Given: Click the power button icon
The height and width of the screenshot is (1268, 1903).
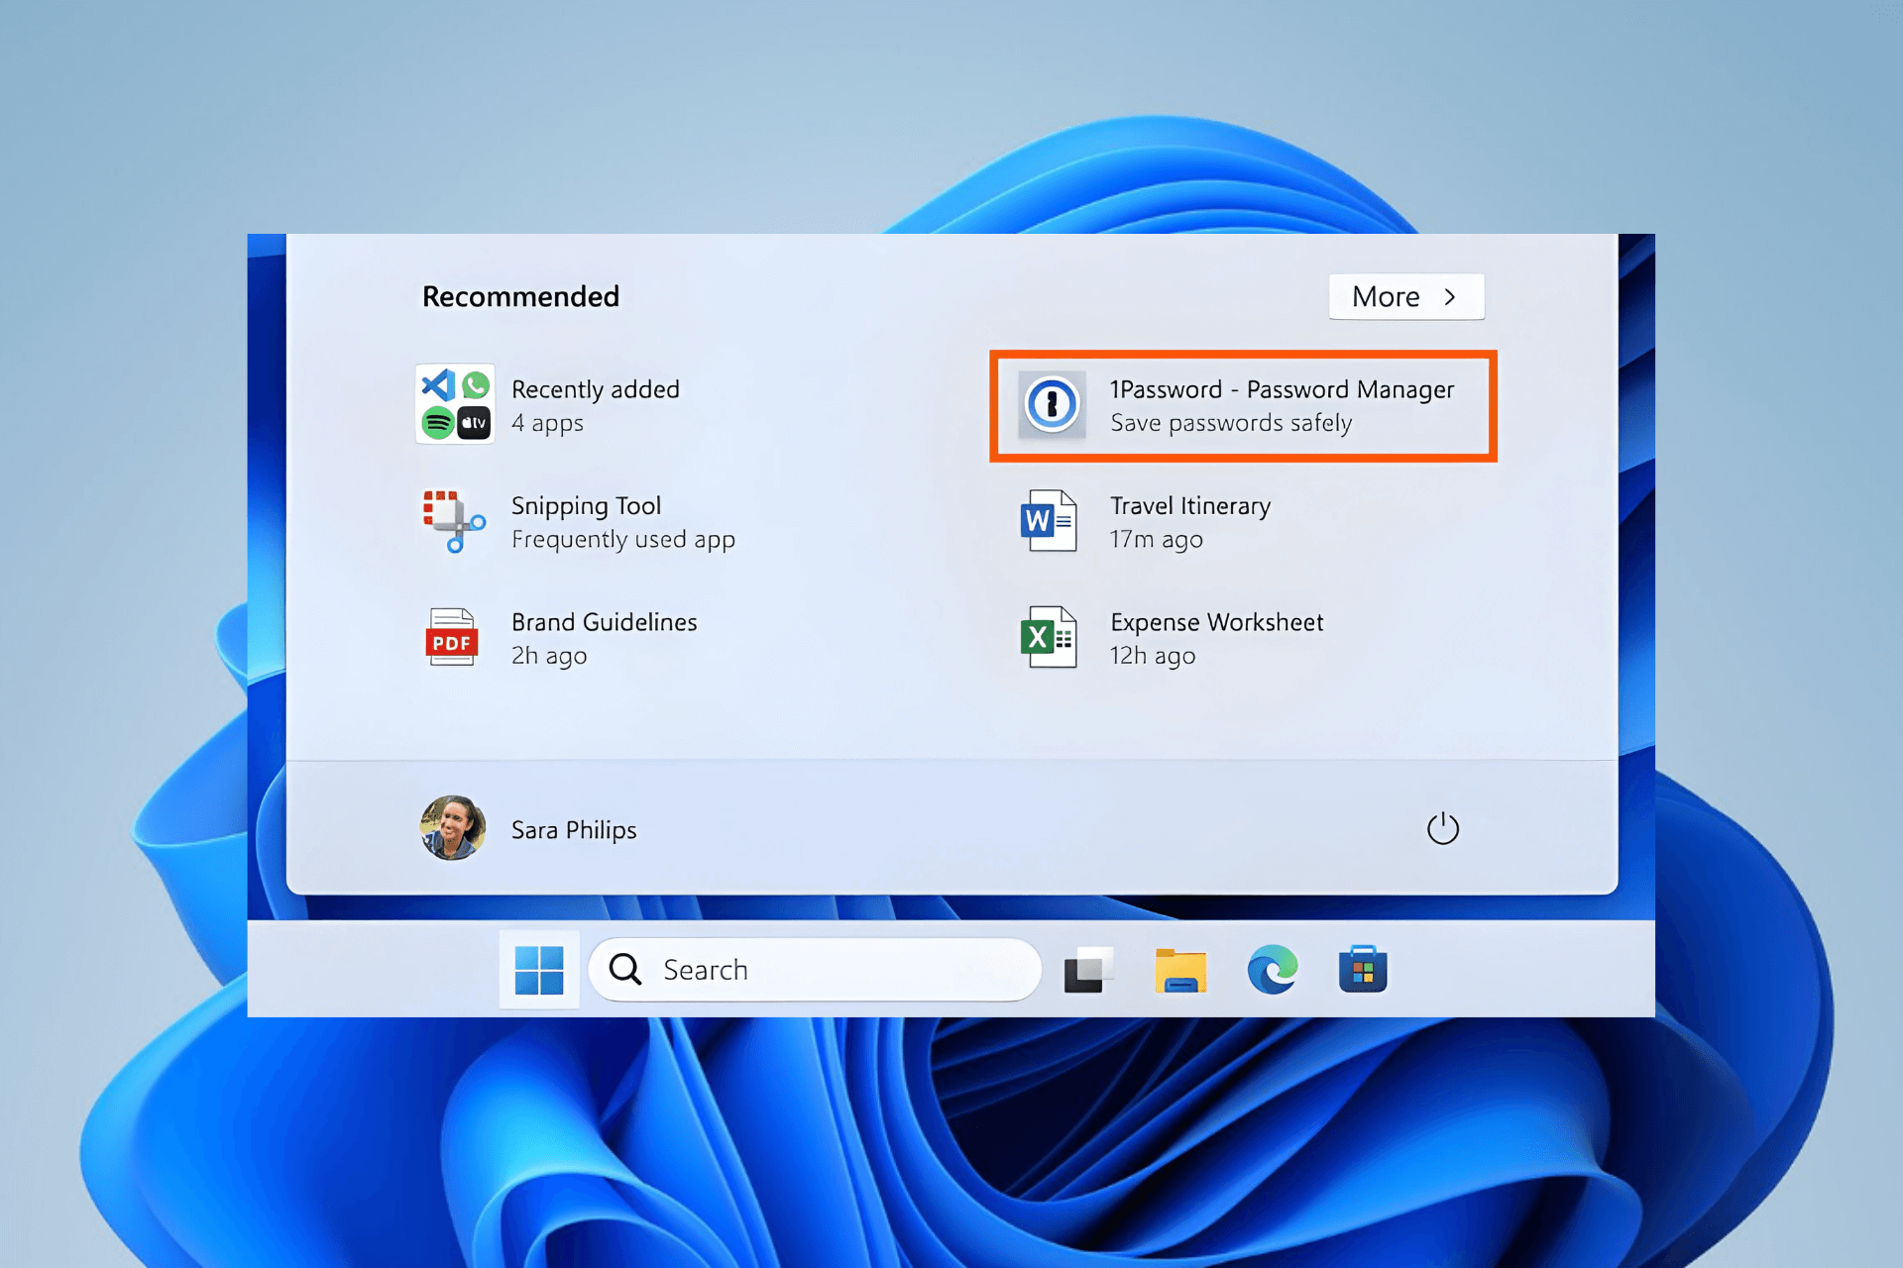Looking at the screenshot, I should pos(1442,828).
